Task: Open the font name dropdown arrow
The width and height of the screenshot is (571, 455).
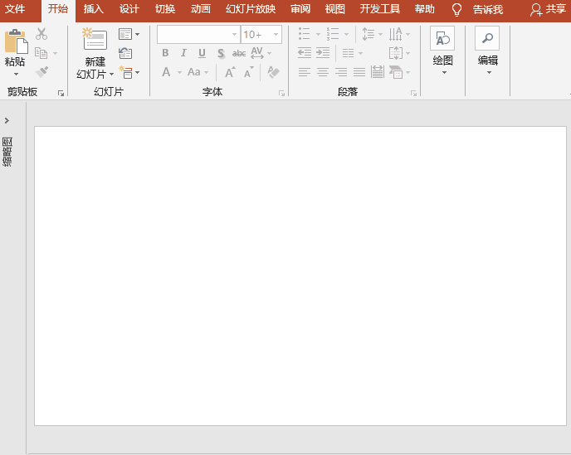Action: (235, 35)
